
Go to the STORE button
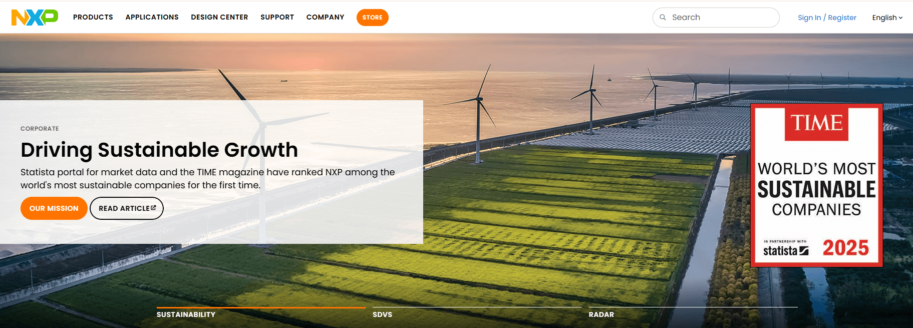372,18
